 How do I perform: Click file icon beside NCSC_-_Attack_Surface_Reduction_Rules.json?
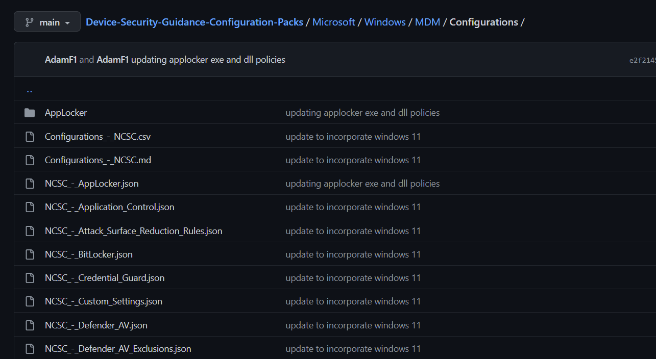pos(30,231)
